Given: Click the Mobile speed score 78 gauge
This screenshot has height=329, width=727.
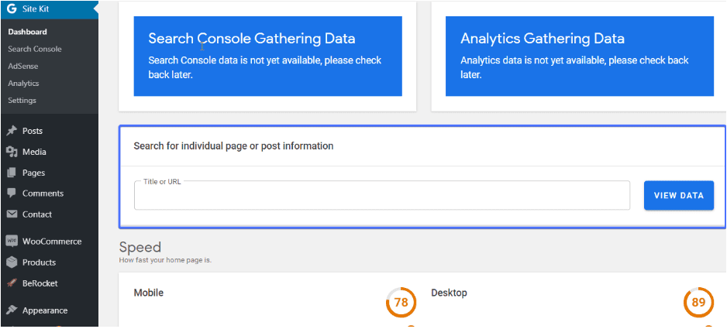Looking at the screenshot, I should click(401, 303).
